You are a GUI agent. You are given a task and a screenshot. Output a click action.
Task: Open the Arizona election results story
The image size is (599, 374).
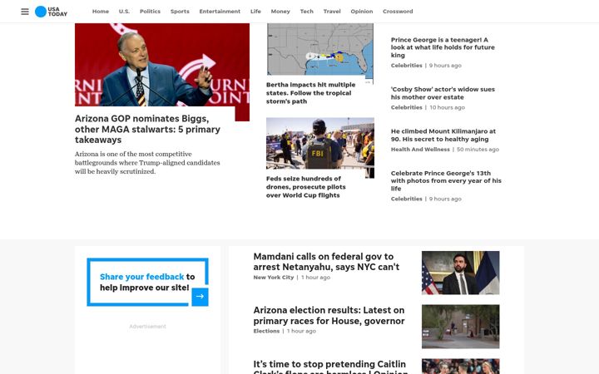point(329,315)
